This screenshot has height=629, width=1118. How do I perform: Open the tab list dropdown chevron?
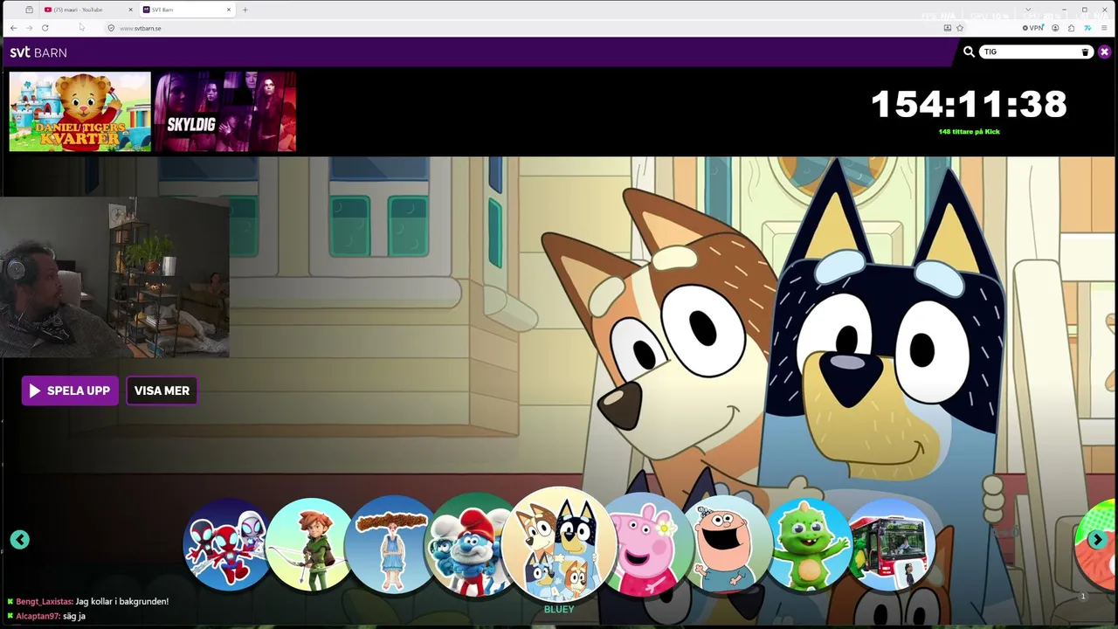(x=1028, y=10)
